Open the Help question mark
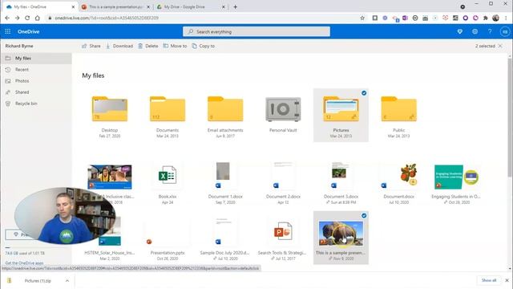The height and width of the screenshot is (289, 513). tap(490, 31)
